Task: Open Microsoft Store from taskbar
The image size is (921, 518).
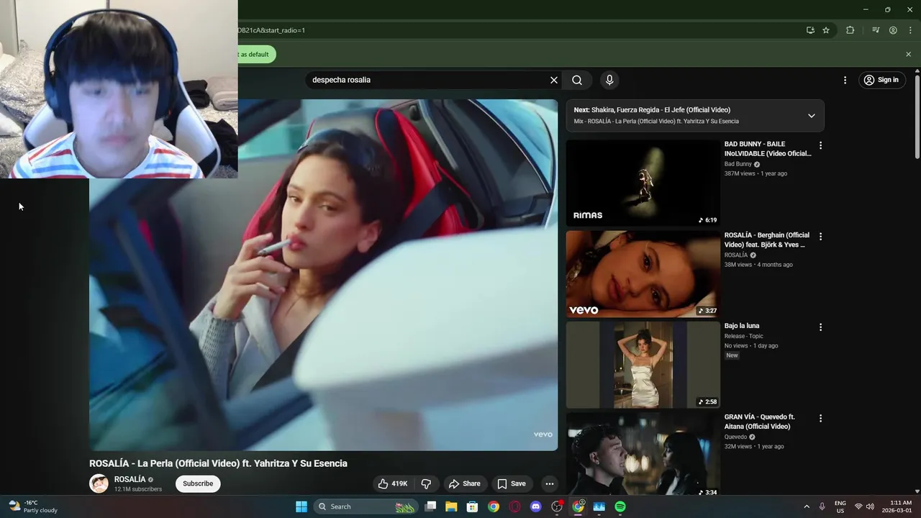Action: coord(472,506)
